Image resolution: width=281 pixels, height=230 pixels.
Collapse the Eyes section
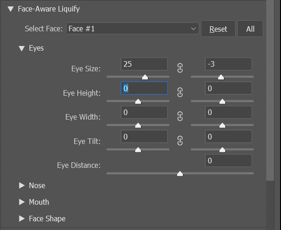(22, 48)
